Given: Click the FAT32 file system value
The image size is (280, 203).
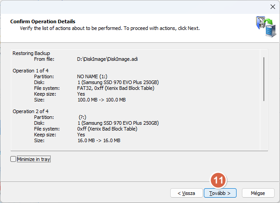Looking at the screenshot, I should [x=116, y=88].
